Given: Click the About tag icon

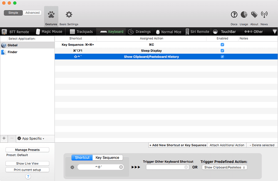Looking at the screenshot, I should click(x=254, y=15).
